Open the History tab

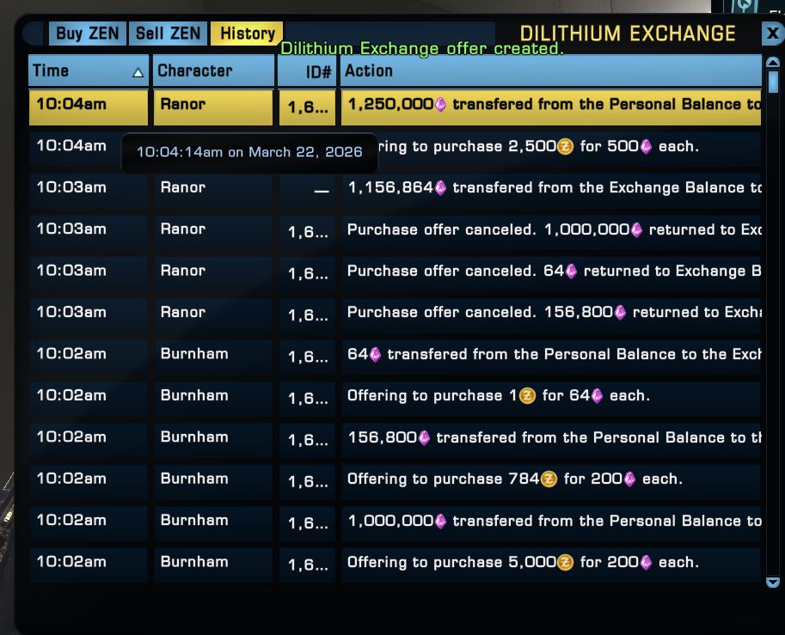247,34
